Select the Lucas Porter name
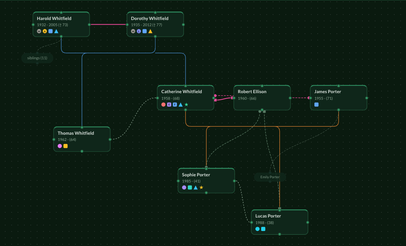This screenshot has width=406, height=246. [268, 216]
